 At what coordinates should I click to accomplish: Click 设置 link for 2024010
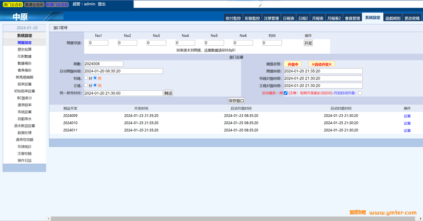point(407,123)
